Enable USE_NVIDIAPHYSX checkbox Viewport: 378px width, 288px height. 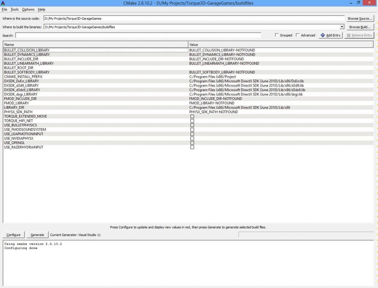[192, 138]
